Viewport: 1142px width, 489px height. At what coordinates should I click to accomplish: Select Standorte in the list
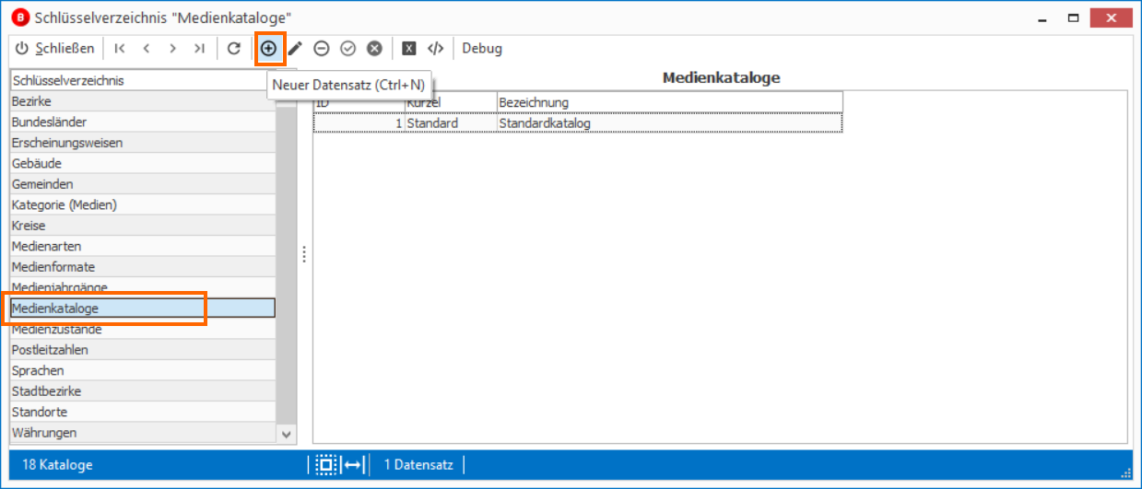coord(142,412)
